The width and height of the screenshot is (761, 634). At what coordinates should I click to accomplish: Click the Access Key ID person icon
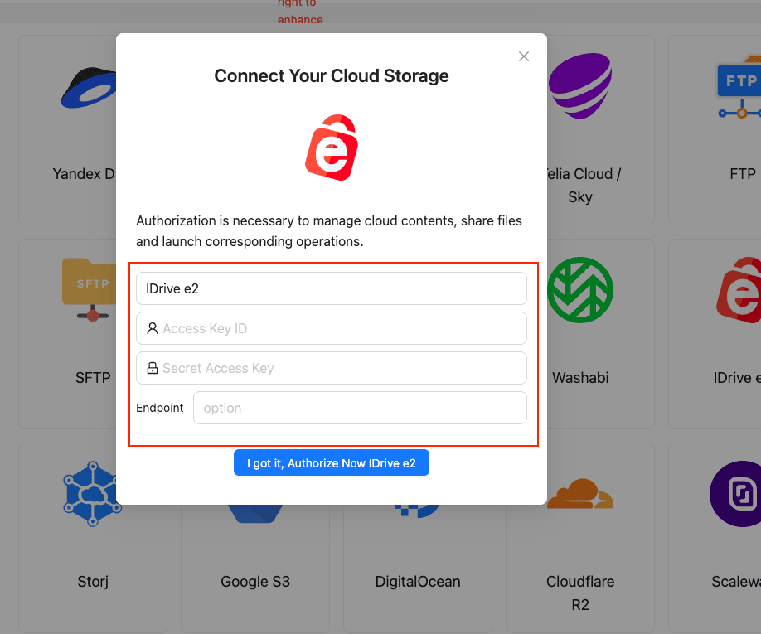pos(152,328)
